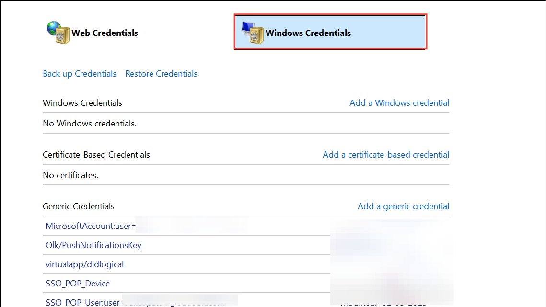
Task: Expand the Olk/PushNotificationsKey entry
Action: coord(93,245)
